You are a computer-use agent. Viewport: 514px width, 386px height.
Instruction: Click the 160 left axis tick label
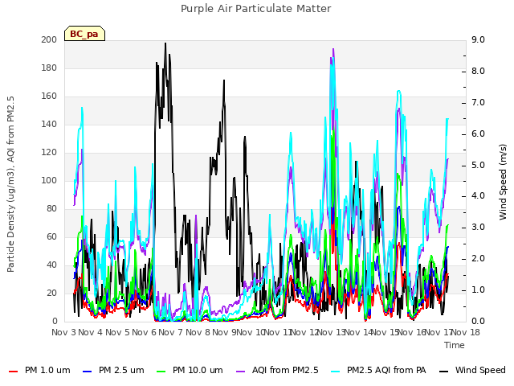[49, 96]
